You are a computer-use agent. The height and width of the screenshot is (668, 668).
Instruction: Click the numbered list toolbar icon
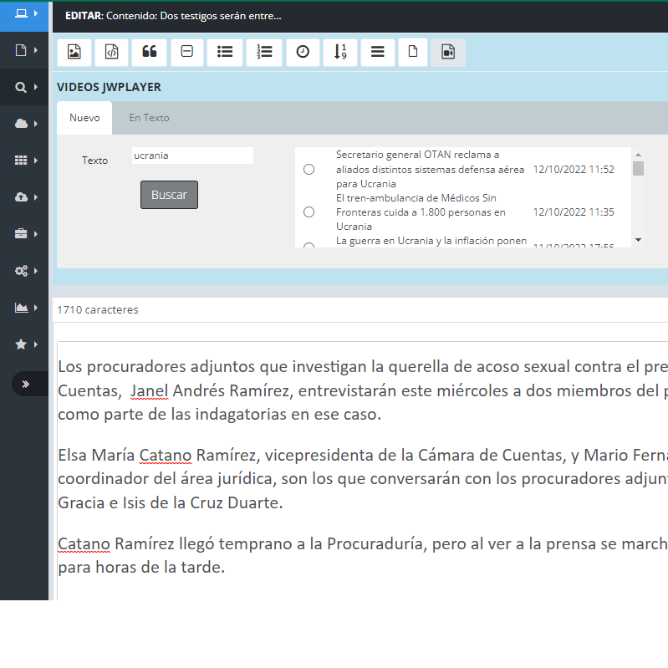click(x=263, y=52)
